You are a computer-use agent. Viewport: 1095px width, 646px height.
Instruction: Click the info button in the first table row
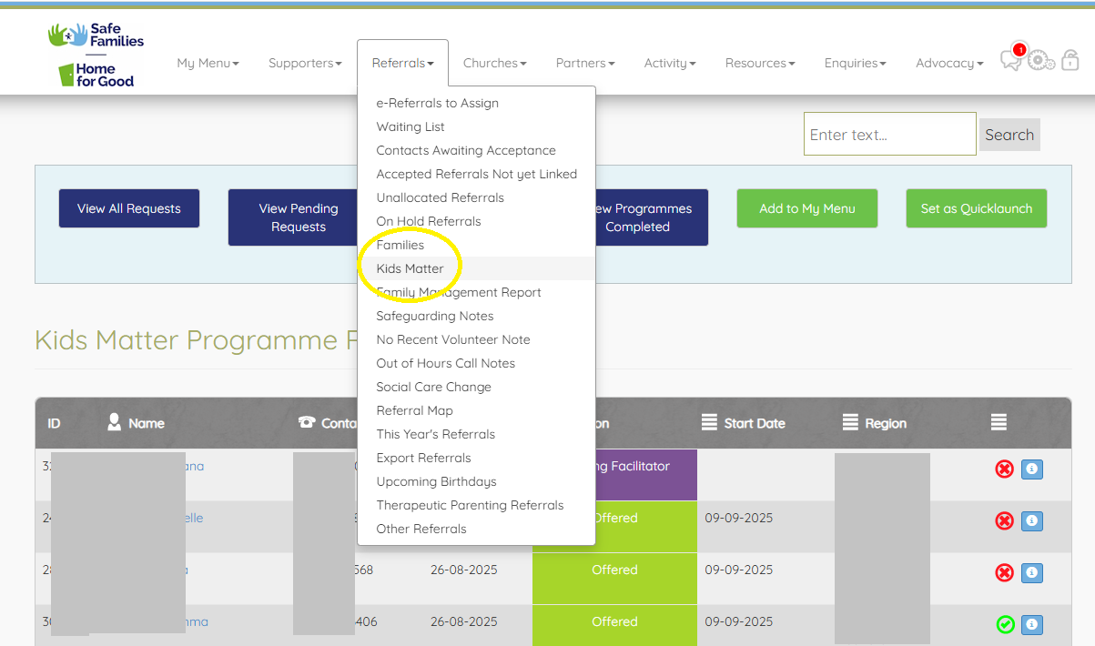tap(1031, 469)
